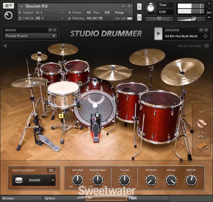This screenshot has height=202, width=213.
Task: Open the Power Punch mixer preset dropdown
Action: 54,36
